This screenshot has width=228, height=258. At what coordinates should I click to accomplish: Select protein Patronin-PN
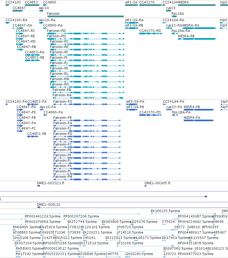[x=87, y=142]
